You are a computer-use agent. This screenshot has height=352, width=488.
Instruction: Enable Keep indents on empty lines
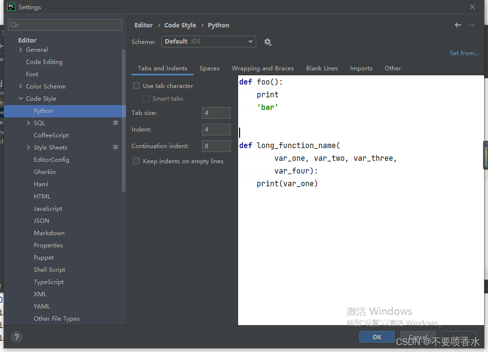point(136,161)
